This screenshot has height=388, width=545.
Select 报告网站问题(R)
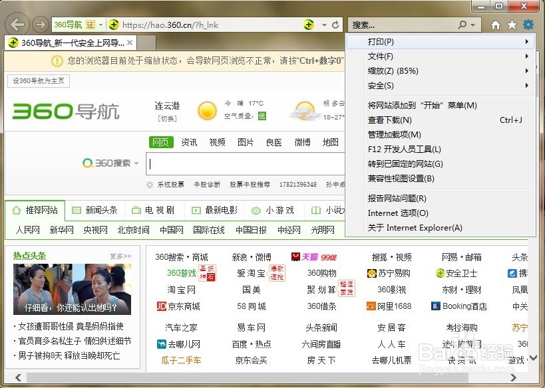tap(441, 199)
